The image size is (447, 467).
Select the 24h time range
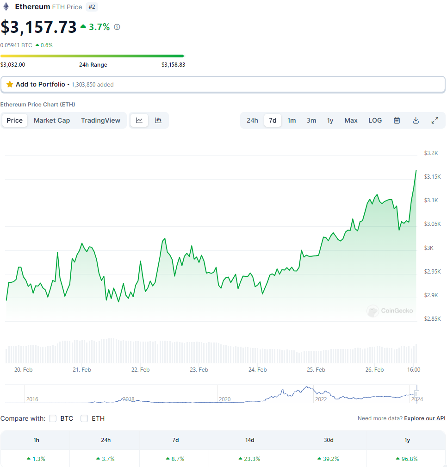pyautogui.click(x=252, y=120)
